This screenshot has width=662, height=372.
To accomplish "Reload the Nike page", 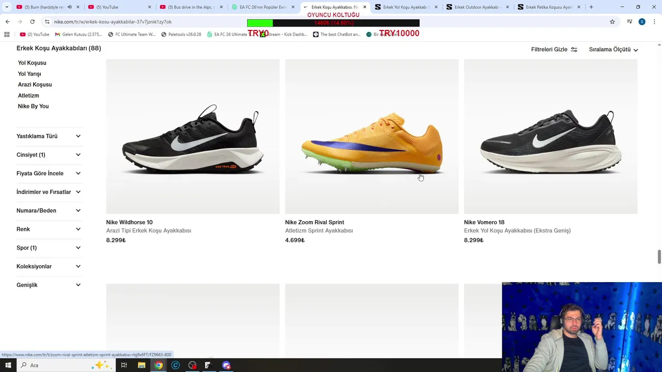I will point(32,22).
